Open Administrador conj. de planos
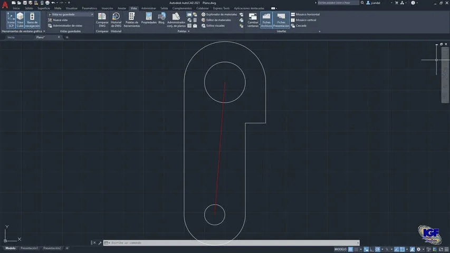 point(176,20)
